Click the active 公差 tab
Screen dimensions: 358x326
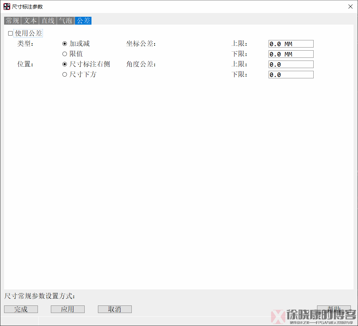83,21
